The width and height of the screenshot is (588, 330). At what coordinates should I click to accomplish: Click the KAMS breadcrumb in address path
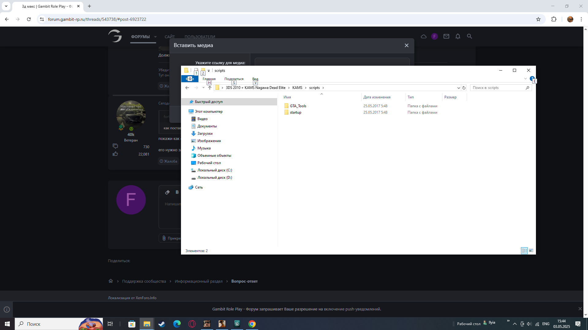297,88
